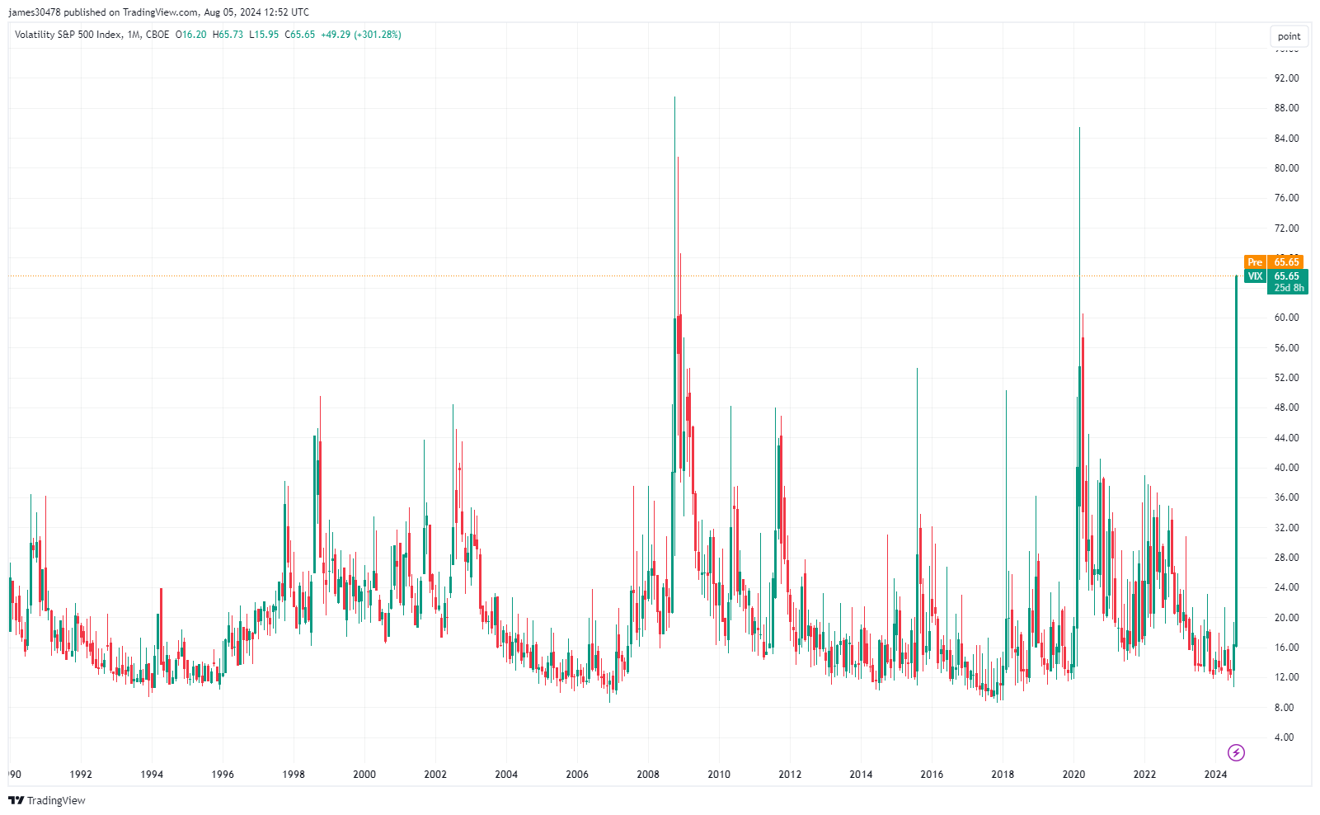
Task: Click the close value 'C65.65'
Action: tap(300, 35)
